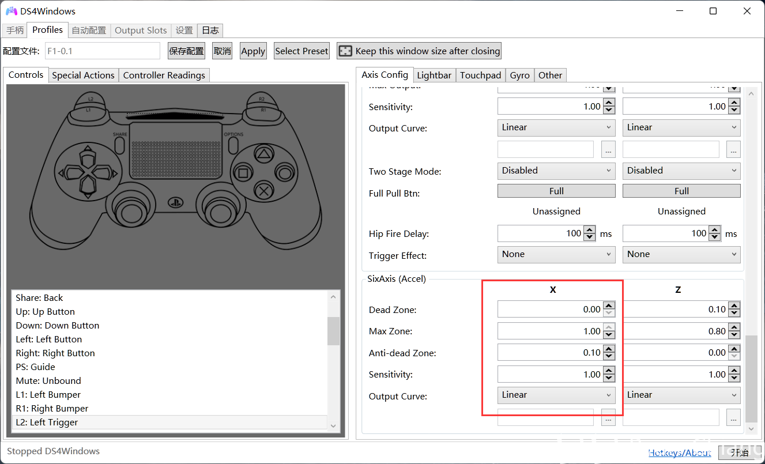Decrease right Hip Fire Delay value
This screenshot has height=464, width=765.
(x=715, y=237)
